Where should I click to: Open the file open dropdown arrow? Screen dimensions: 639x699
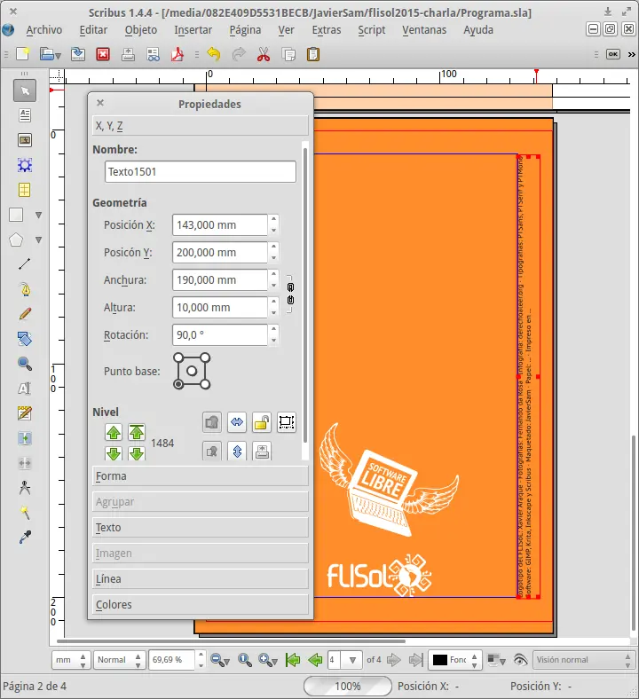click(58, 56)
